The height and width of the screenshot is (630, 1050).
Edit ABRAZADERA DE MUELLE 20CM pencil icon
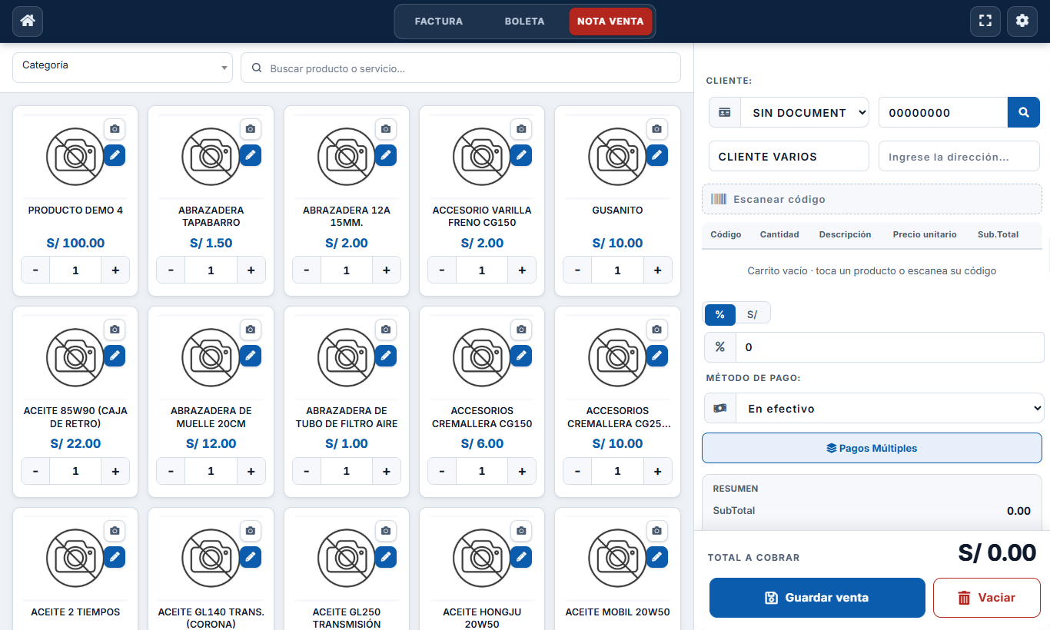tap(251, 356)
